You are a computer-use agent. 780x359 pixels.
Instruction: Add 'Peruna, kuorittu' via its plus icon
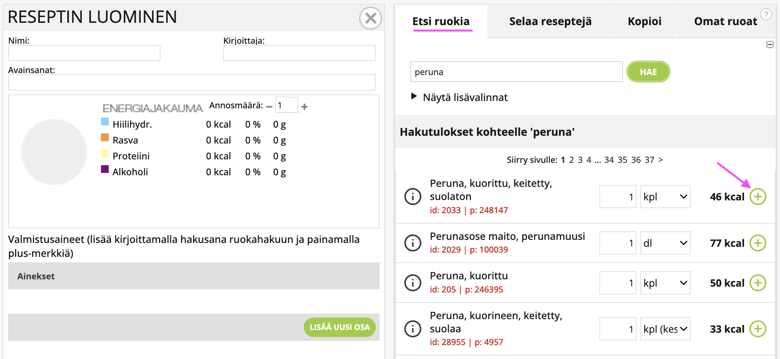coord(758,283)
